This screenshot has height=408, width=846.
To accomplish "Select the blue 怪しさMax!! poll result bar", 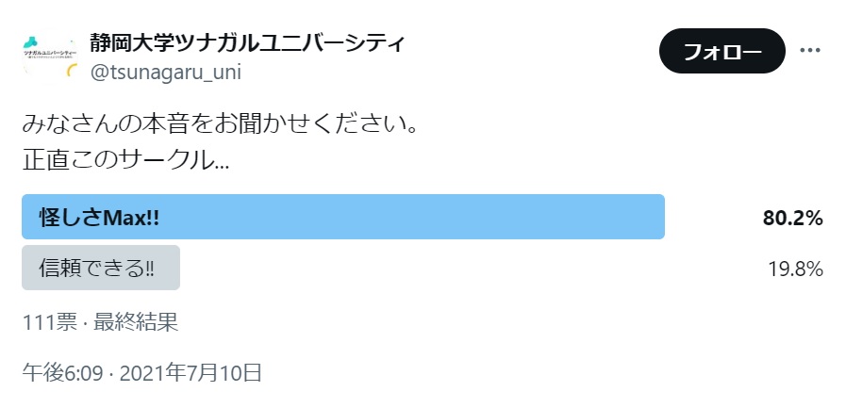I will point(343,217).
